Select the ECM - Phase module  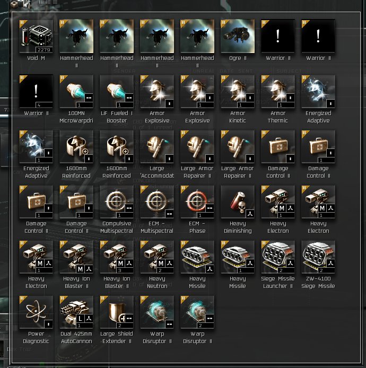tap(197, 202)
